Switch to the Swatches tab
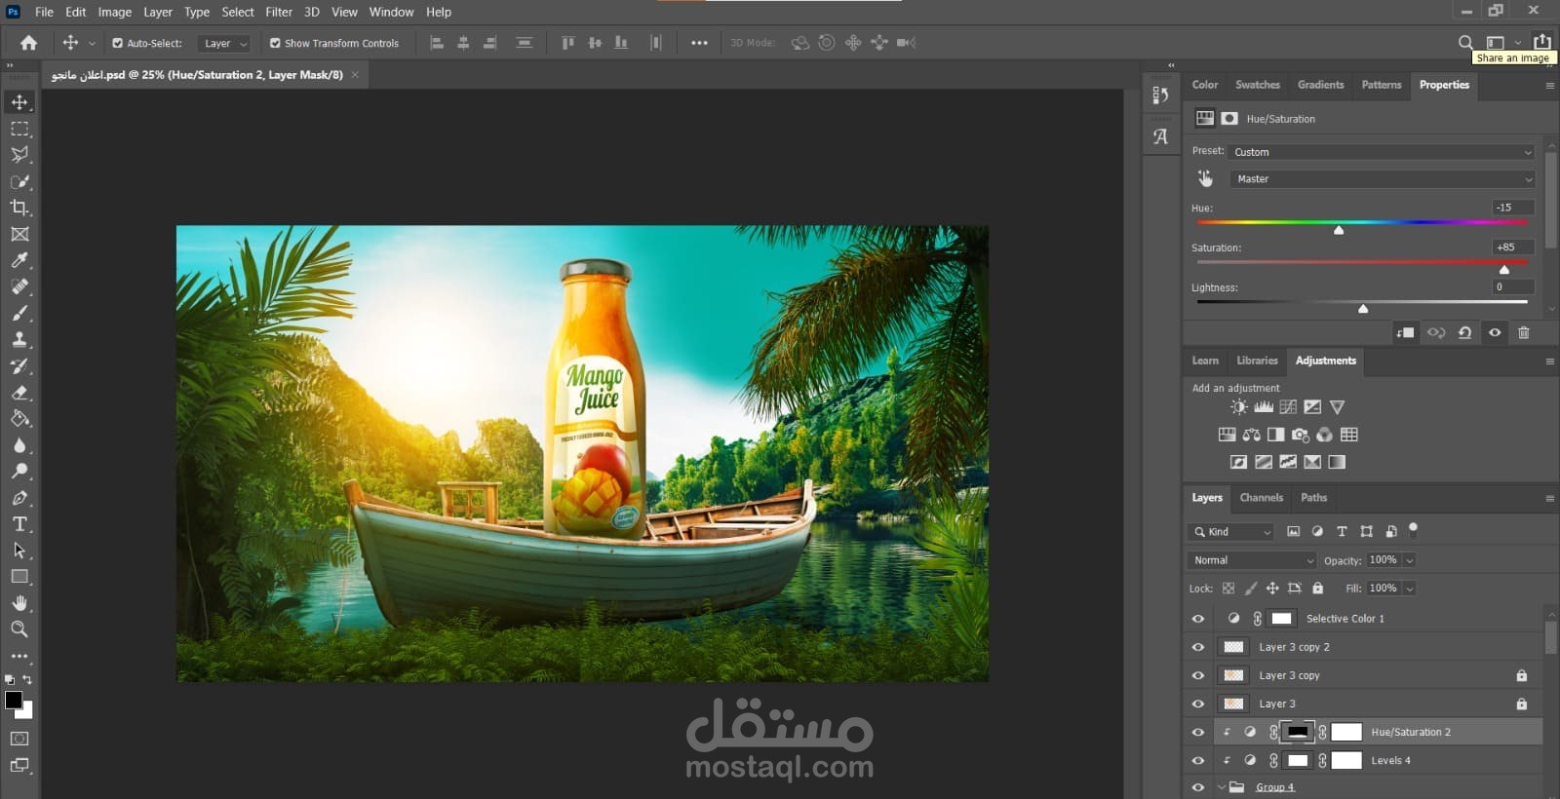This screenshot has height=799, width=1560. (1258, 85)
